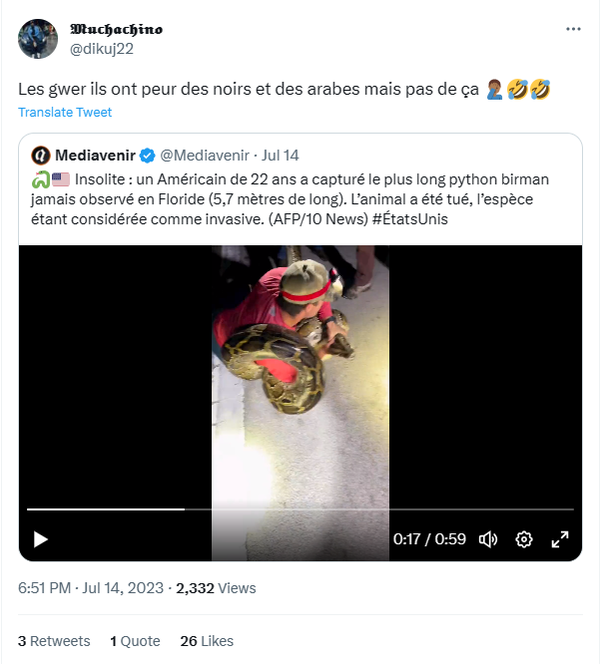
Task: Open the video settings gear
Action: 524,539
